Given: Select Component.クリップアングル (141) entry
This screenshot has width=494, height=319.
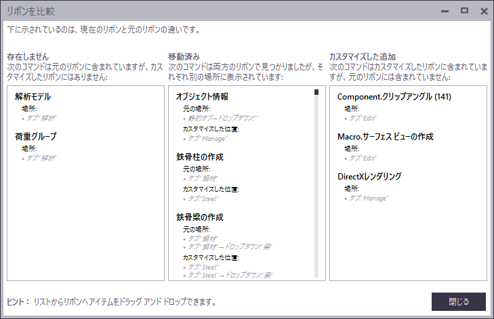Looking at the screenshot, I should (x=394, y=97).
